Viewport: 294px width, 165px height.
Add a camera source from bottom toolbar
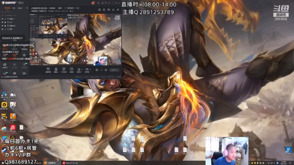[56, 70]
